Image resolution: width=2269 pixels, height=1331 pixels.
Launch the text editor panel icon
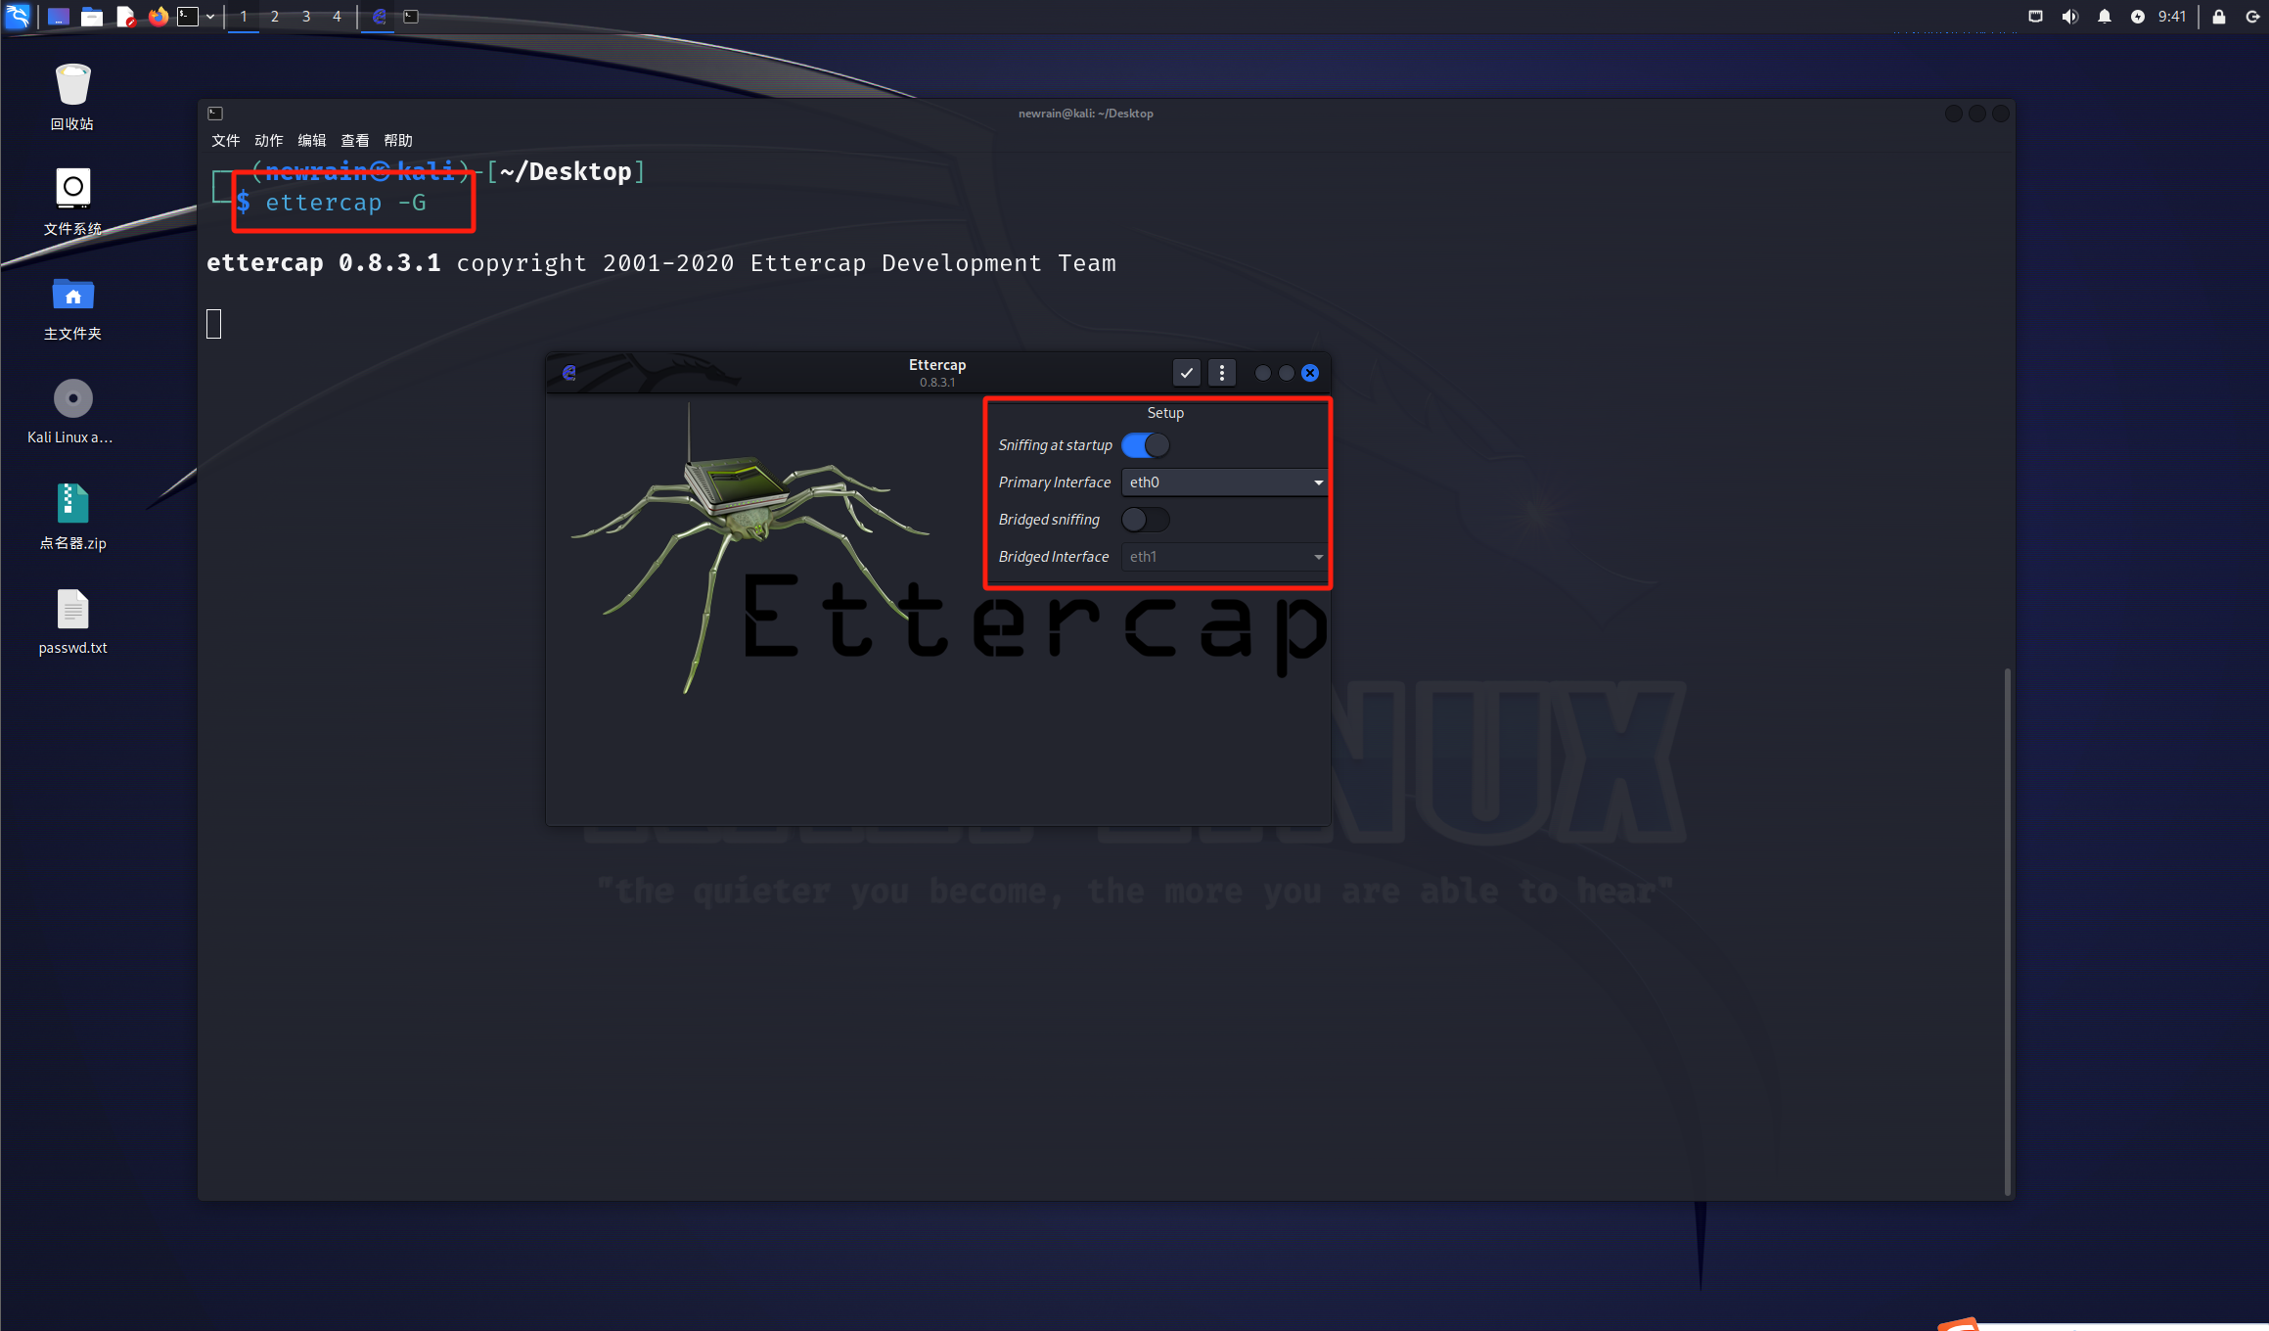pyautogui.click(x=125, y=17)
